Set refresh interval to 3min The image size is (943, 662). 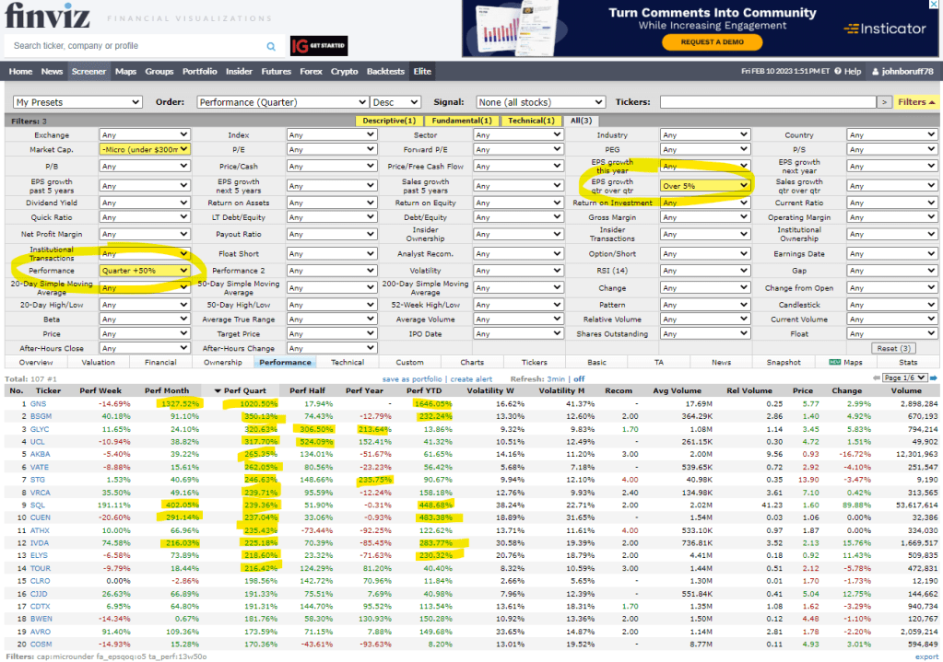(557, 379)
